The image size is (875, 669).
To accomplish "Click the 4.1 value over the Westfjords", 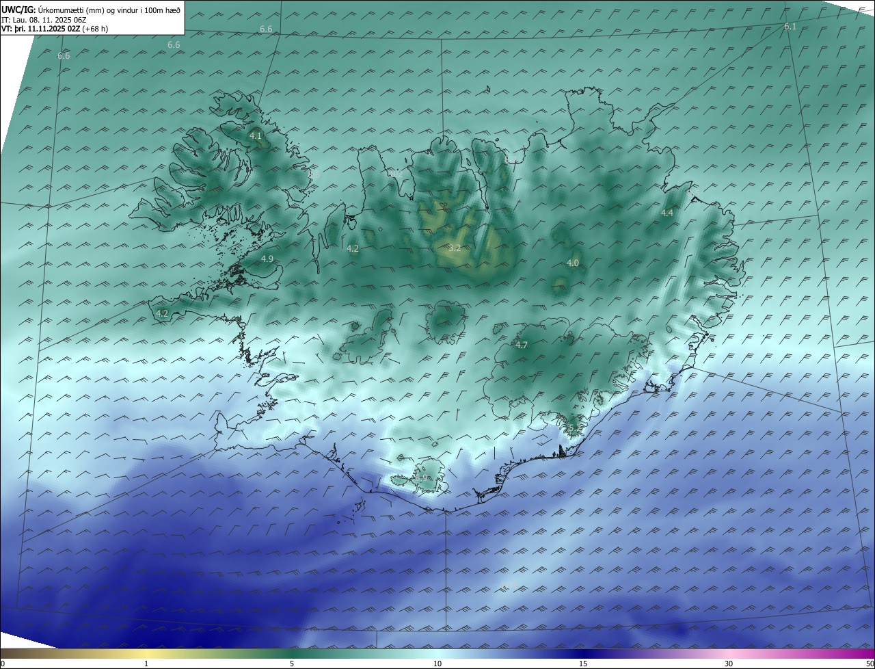I will click(x=255, y=136).
